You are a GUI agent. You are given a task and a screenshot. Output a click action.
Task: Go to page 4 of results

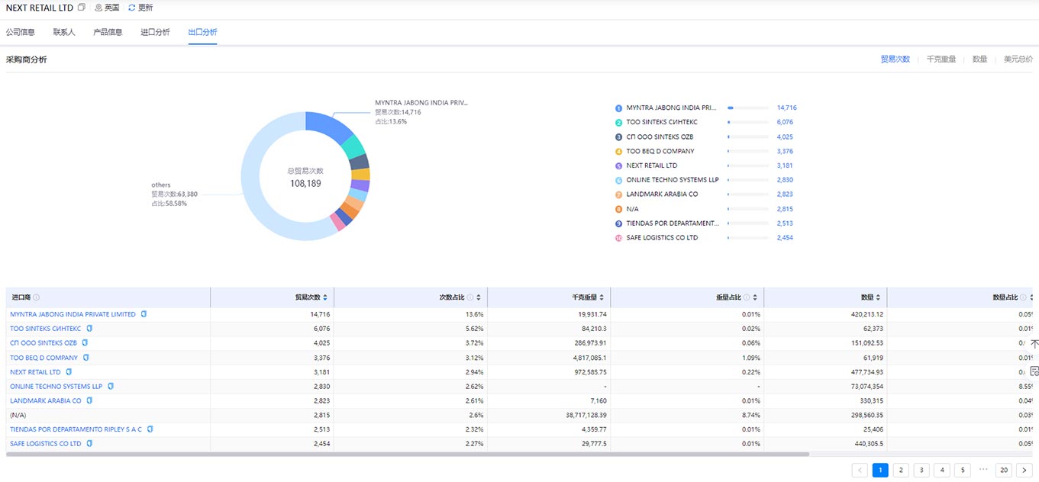[942, 471]
